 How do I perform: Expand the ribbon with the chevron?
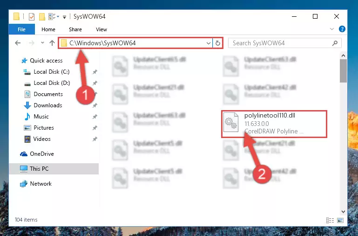(x=332, y=29)
